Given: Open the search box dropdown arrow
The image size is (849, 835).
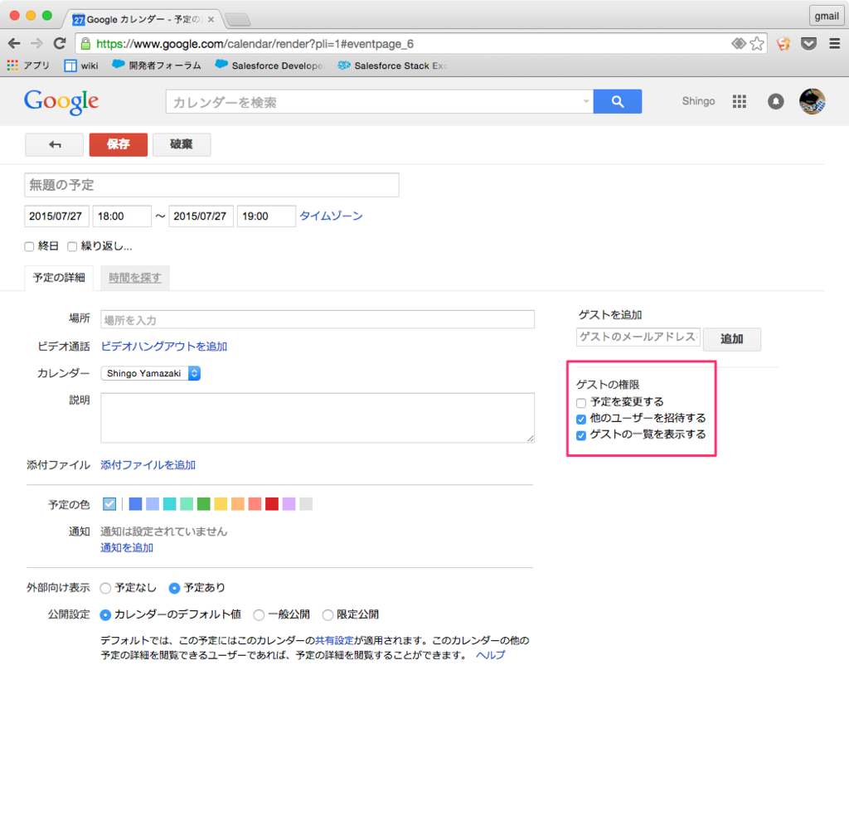Looking at the screenshot, I should [586, 100].
